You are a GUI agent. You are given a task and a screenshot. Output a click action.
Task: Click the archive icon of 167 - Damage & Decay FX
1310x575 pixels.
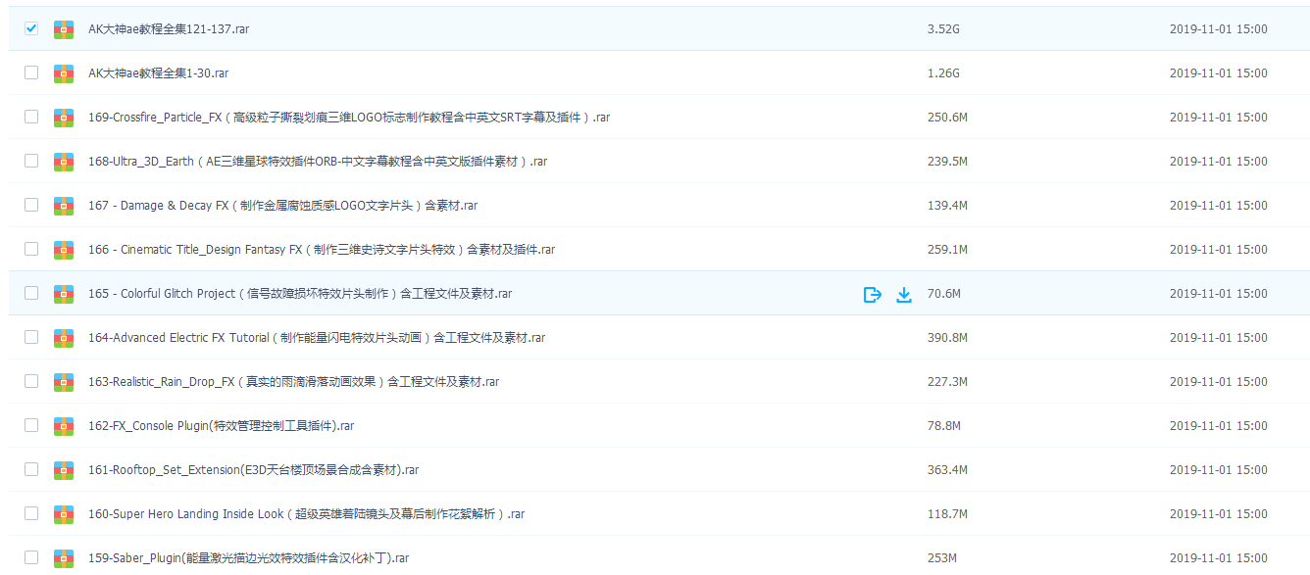(x=64, y=206)
